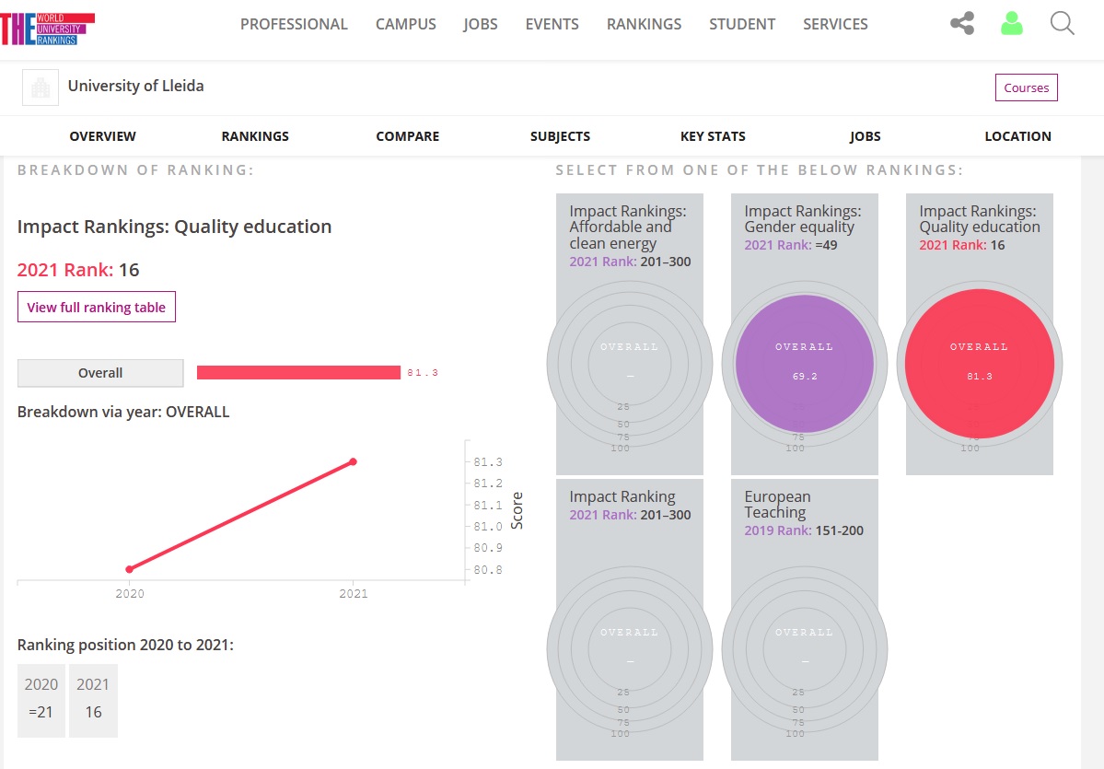Click the 2021 data point on chart

point(354,462)
